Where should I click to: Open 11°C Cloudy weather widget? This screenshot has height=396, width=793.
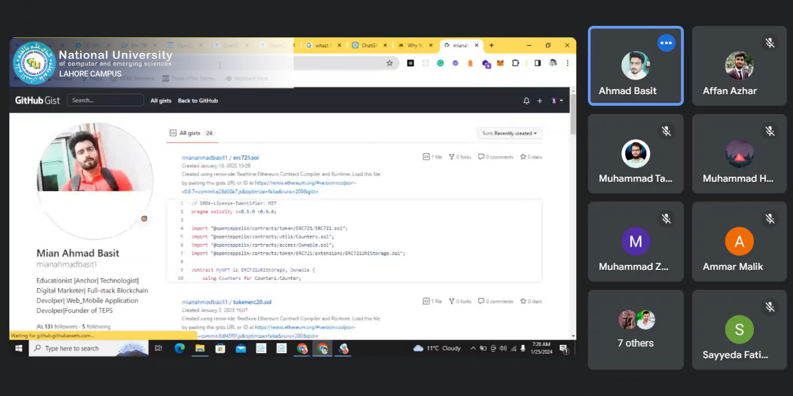(x=437, y=348)
